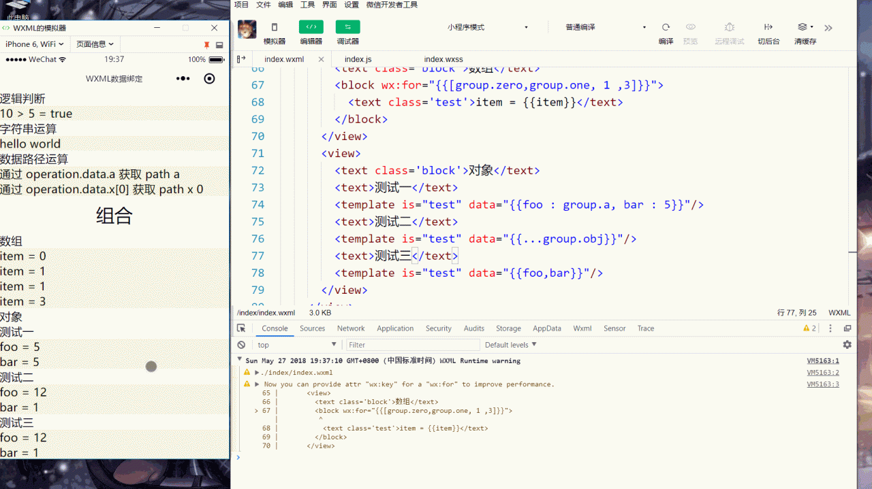Viewport: 872px width, 489px height.
Task: Open the top context dropdown
Action: tap(297, 345)
